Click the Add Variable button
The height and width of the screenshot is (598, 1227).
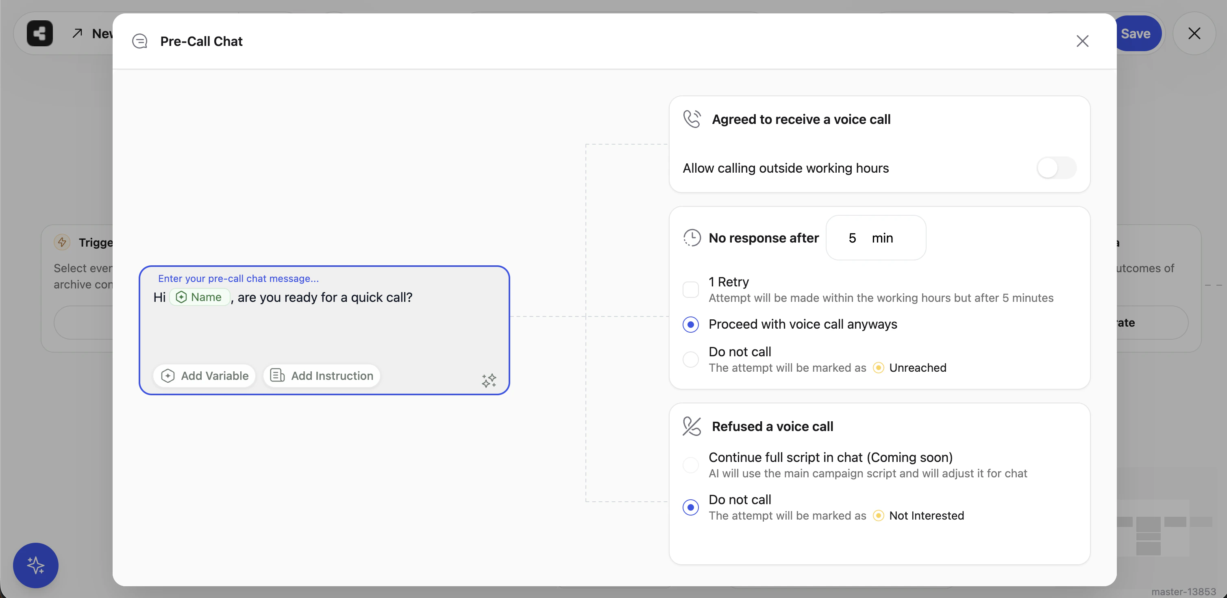click(x=204, y=376)
